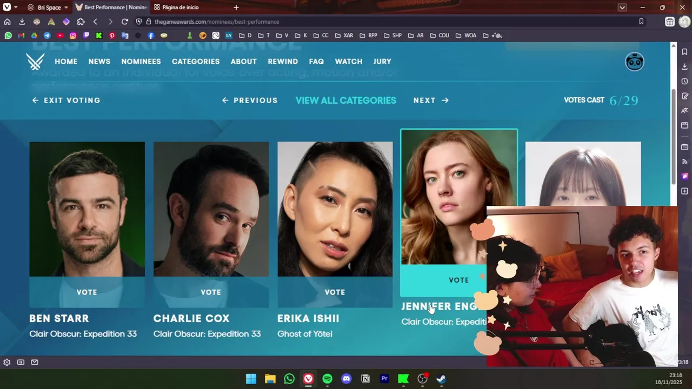
Task: Open the Instagram bookmark
Action: (x=73, y=36)
